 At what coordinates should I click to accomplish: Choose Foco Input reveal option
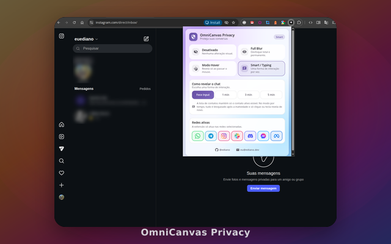point(203,95)
